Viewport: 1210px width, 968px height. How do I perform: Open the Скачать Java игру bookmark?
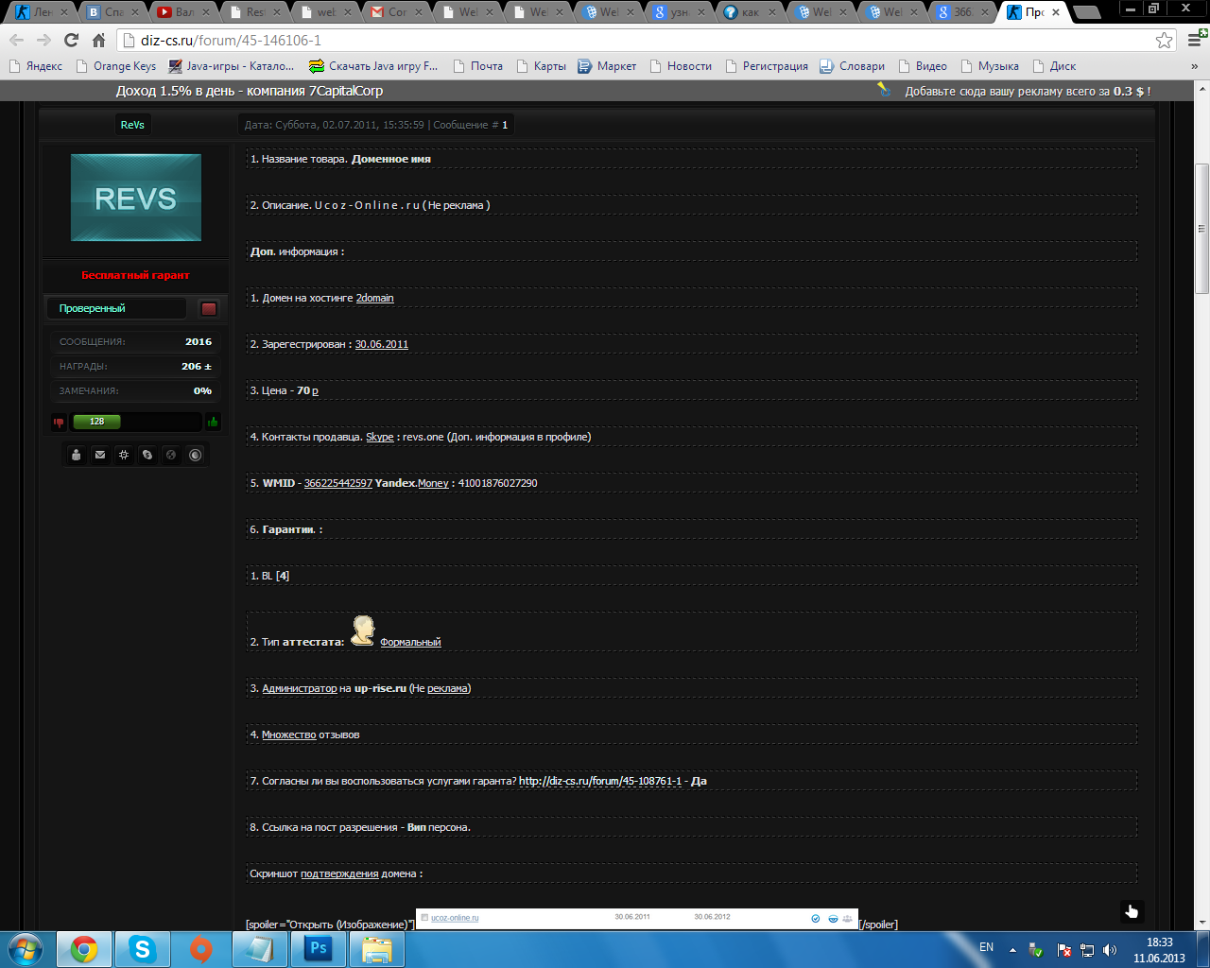click(373, 66)
